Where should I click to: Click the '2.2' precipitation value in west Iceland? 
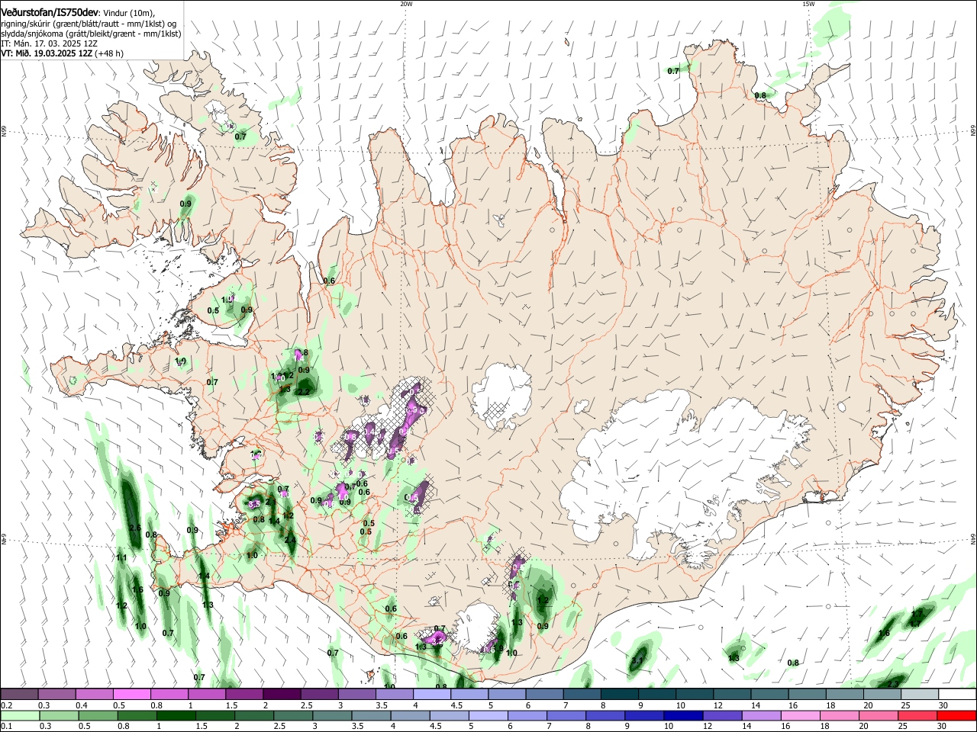(302, 392)
